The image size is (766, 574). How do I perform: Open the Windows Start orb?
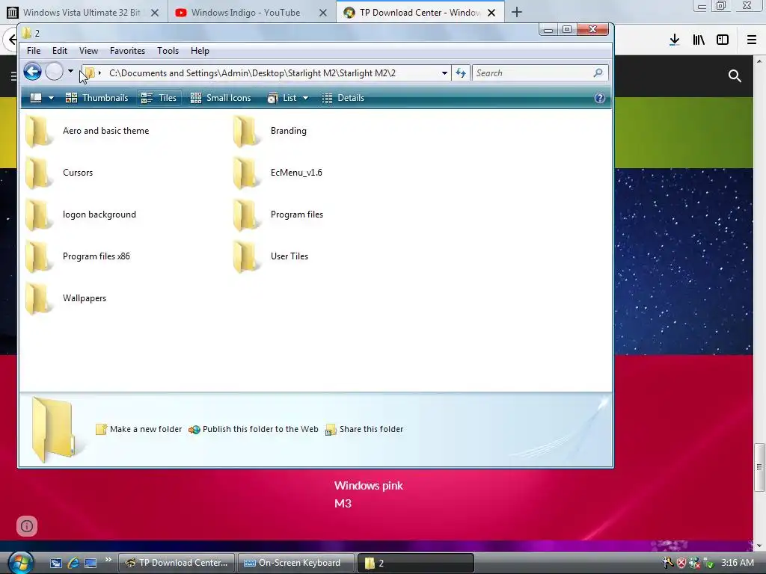point(20,563)
